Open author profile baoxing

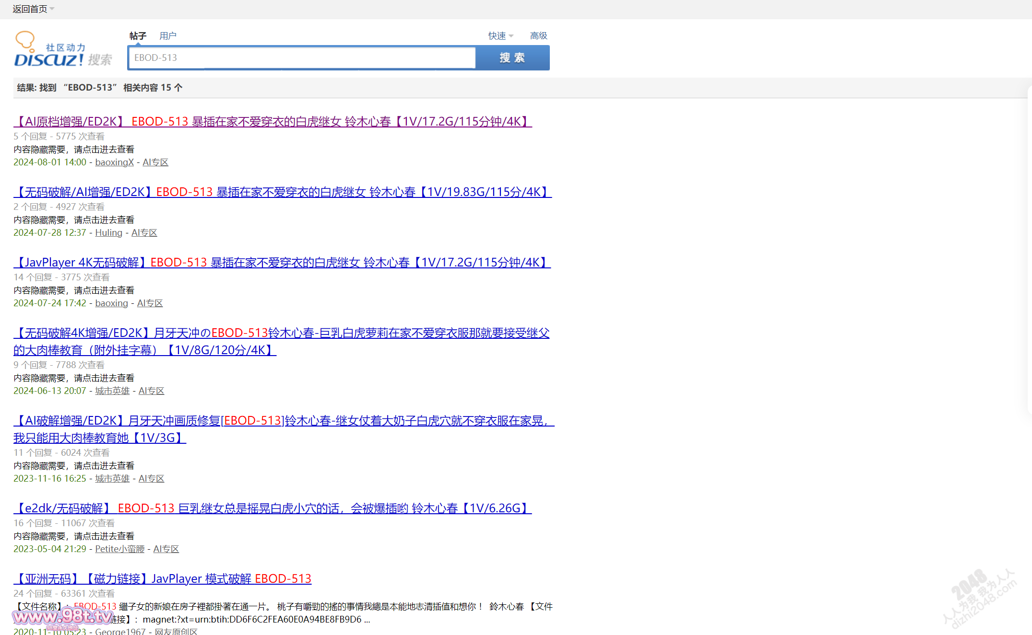coord(111,303)
